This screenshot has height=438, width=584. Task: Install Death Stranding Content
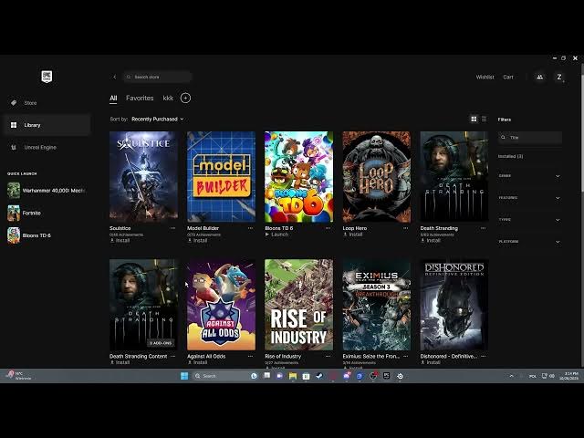click(120, 362)
